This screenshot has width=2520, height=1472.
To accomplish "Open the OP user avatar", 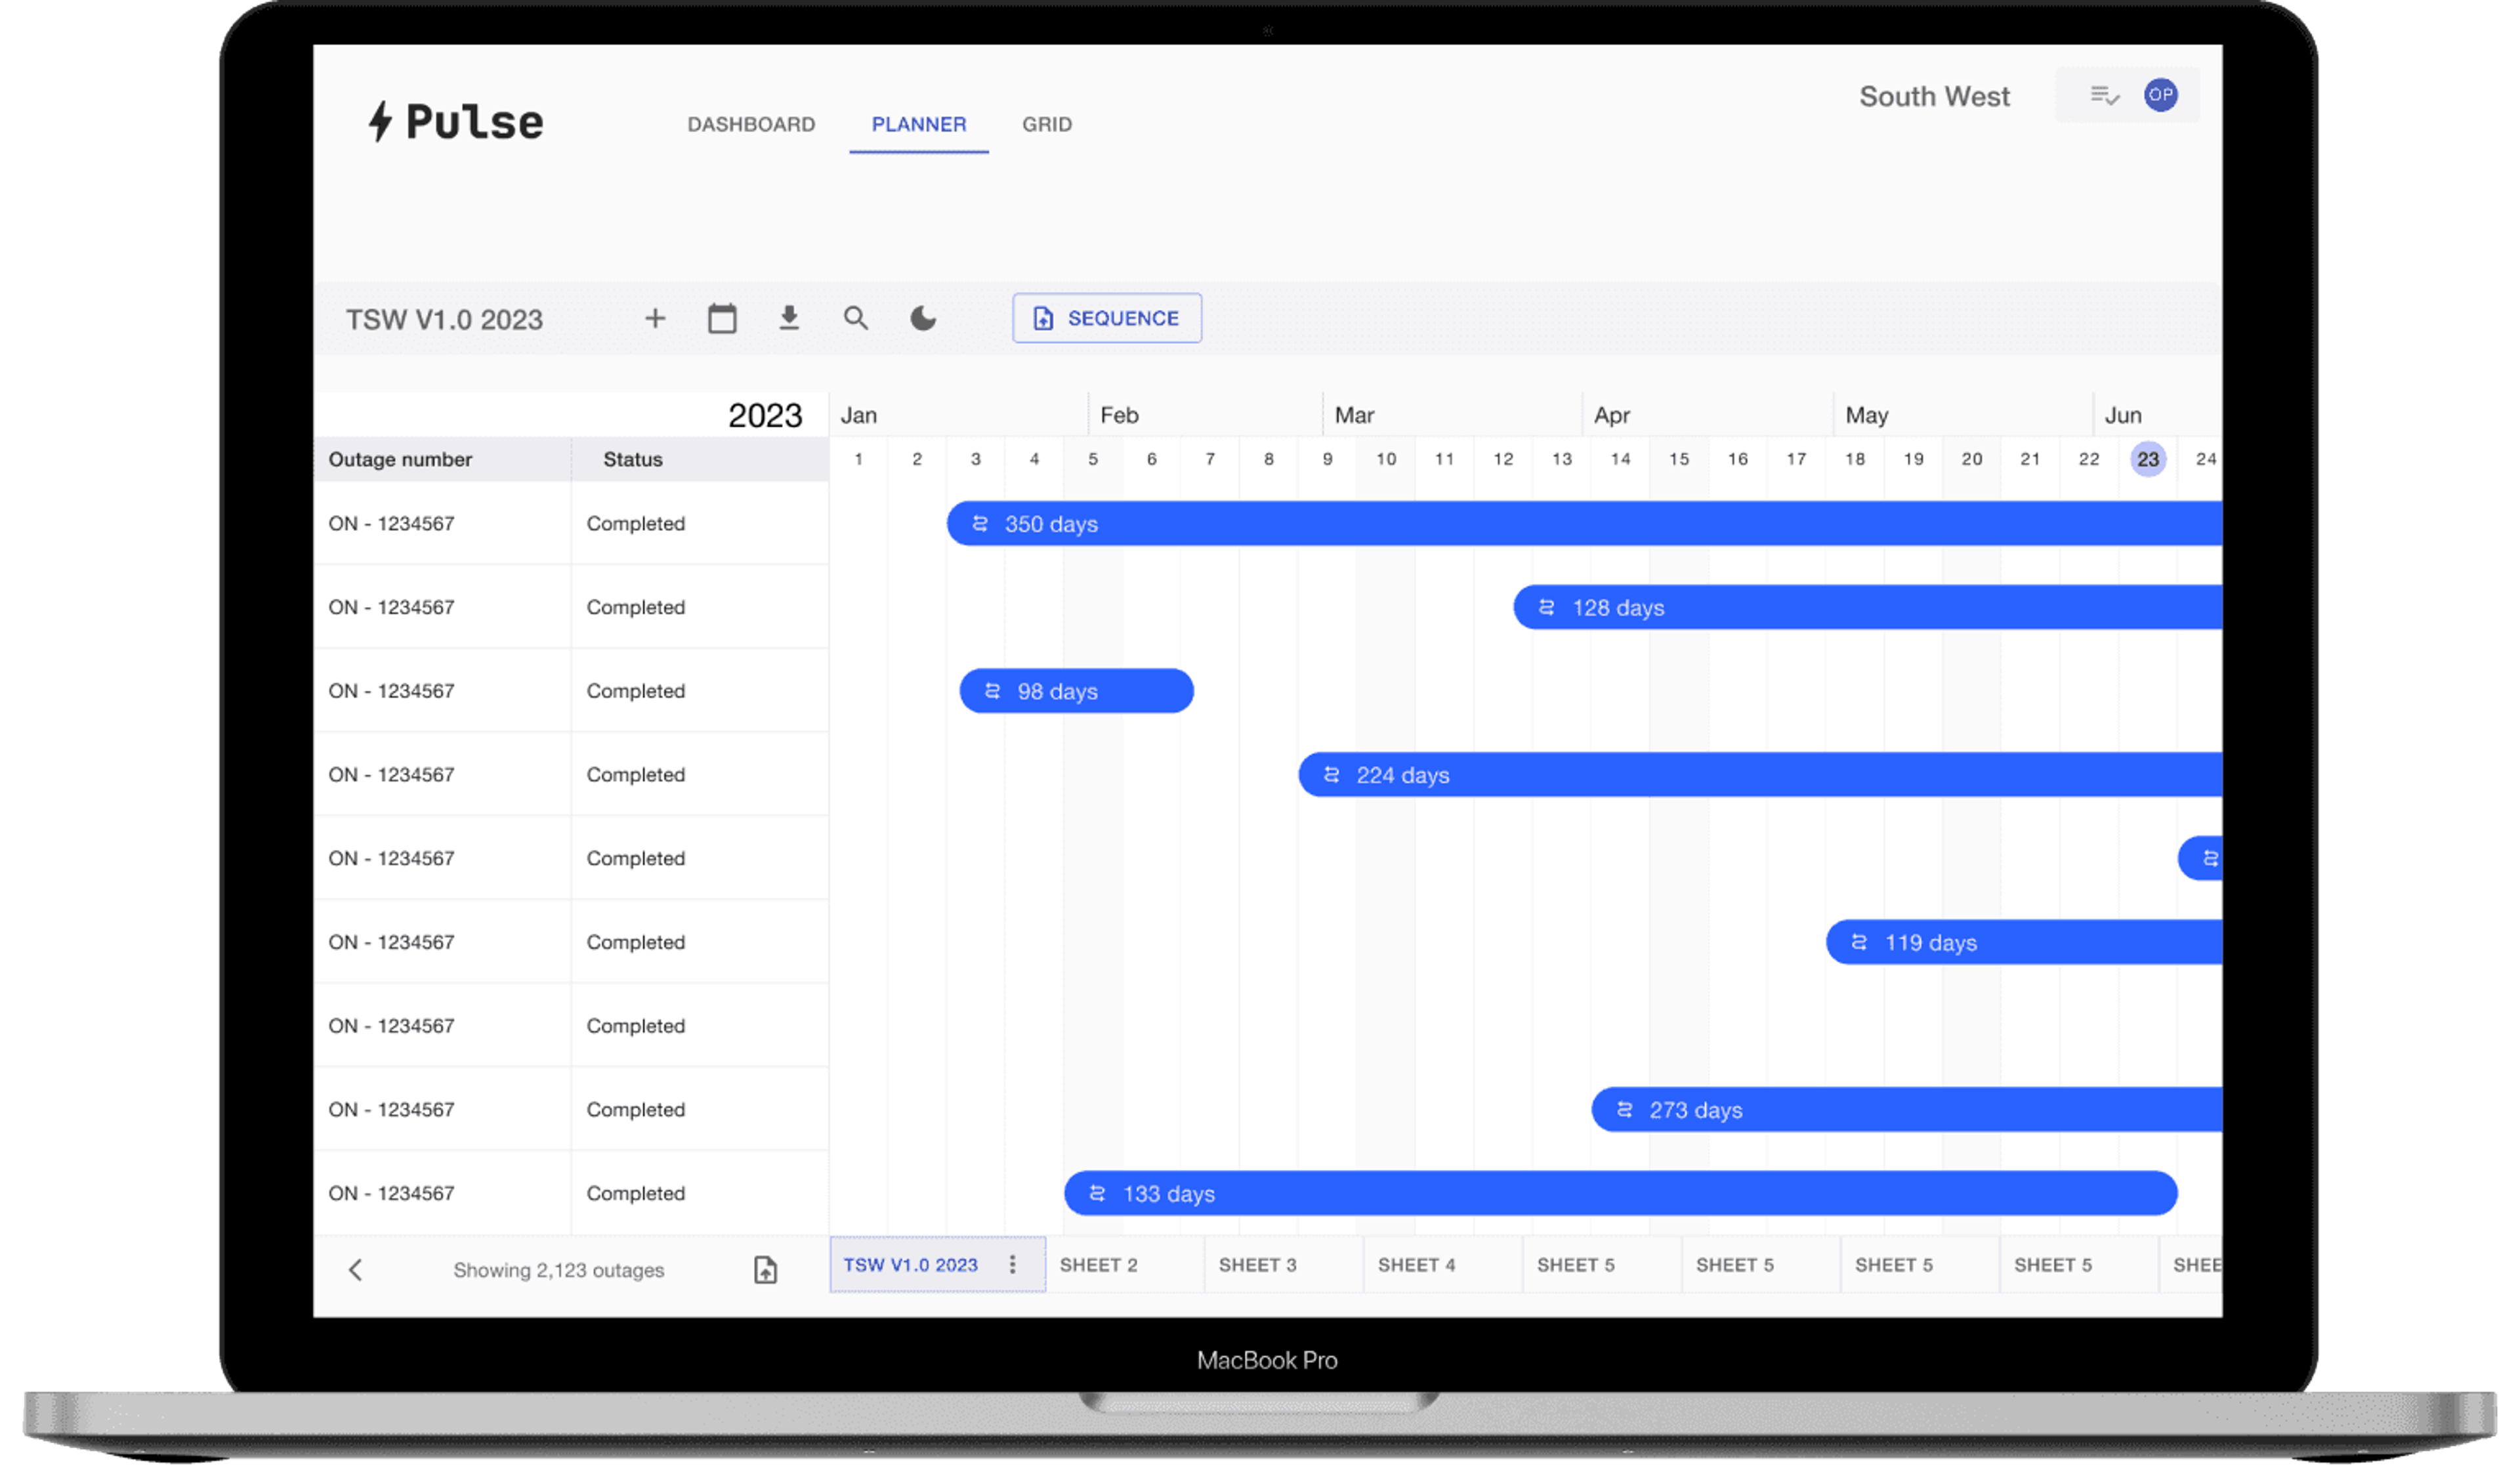I will tap(2160, 95).
